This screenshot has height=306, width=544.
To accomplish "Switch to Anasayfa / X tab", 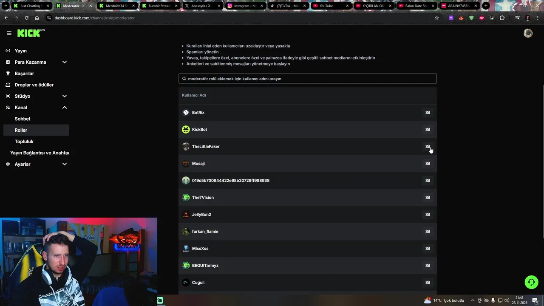I will [202, 6].
